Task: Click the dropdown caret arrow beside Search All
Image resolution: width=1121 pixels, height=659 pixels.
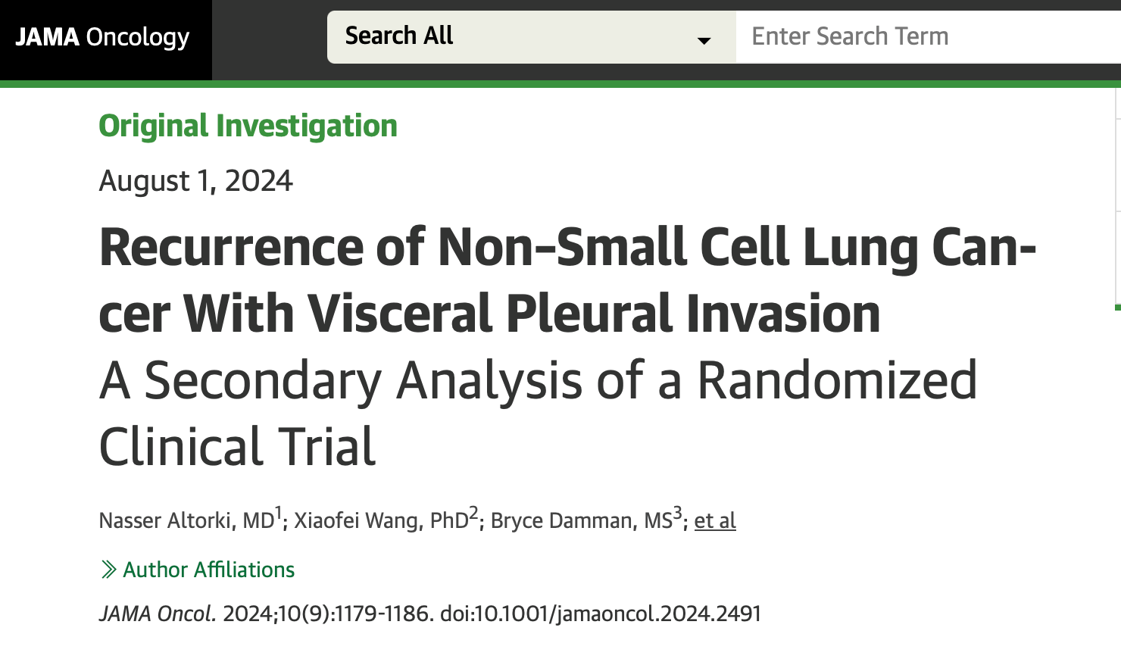Action: [x=704, y=41]
